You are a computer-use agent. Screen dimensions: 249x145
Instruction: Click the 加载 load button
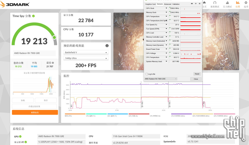click(x=23, y=100)
